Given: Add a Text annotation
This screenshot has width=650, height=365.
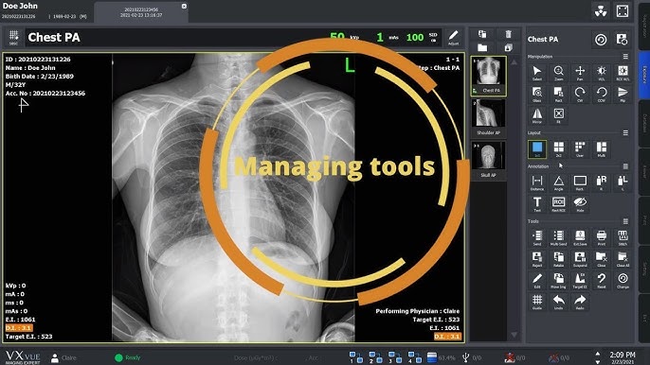Looking at the screenshot, I should 537,204.
